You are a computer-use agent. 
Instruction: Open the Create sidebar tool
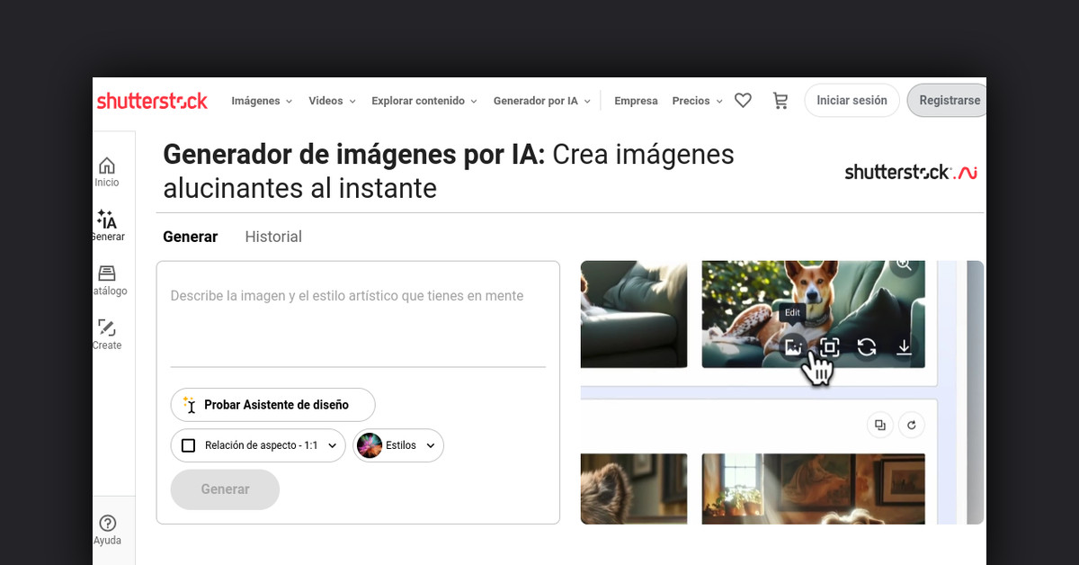107,334
